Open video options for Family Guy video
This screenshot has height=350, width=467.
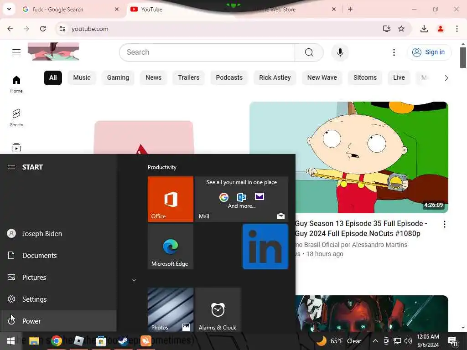click(444, 224)
